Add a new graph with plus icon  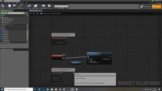click(x=27, y=16)
